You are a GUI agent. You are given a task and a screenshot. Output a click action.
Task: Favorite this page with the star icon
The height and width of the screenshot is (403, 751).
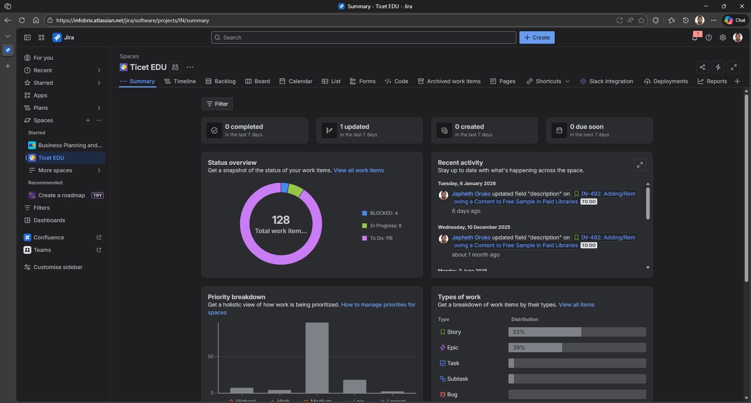pyautogui.click(x=641, y=20)
